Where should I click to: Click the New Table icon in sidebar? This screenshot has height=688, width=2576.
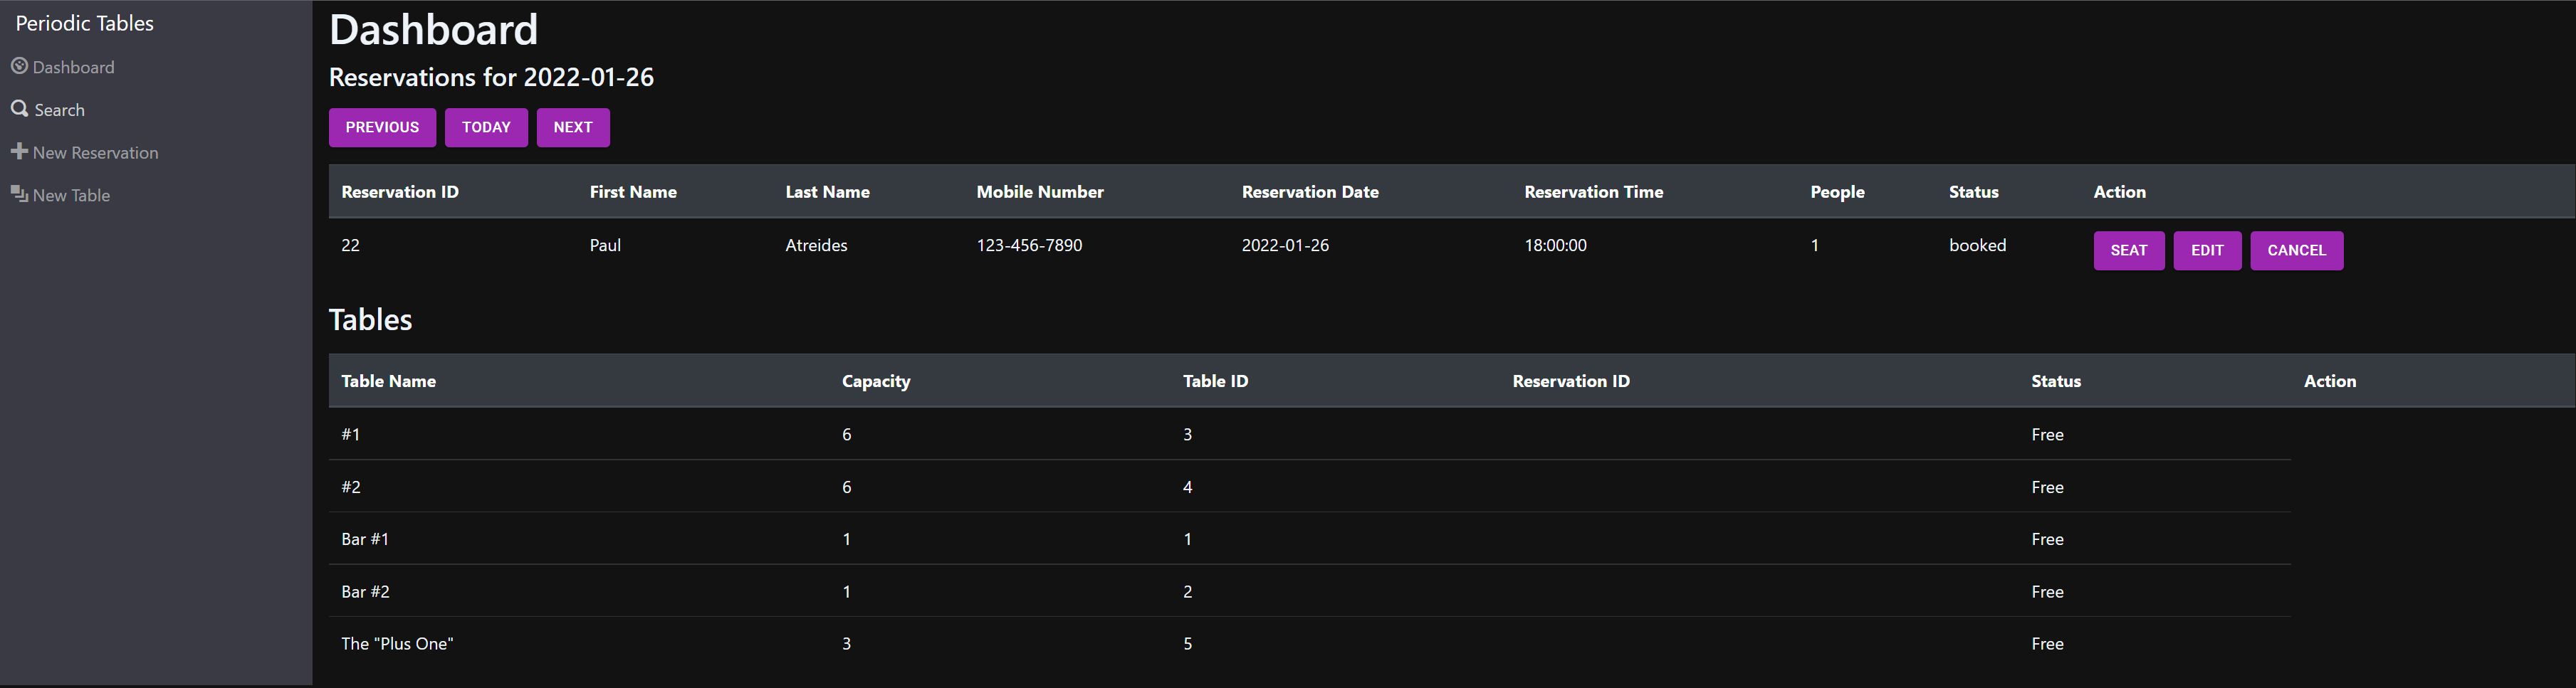click(x=19, y=194)
